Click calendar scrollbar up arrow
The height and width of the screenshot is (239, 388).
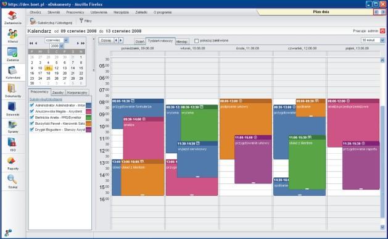(x=382, y=60)
